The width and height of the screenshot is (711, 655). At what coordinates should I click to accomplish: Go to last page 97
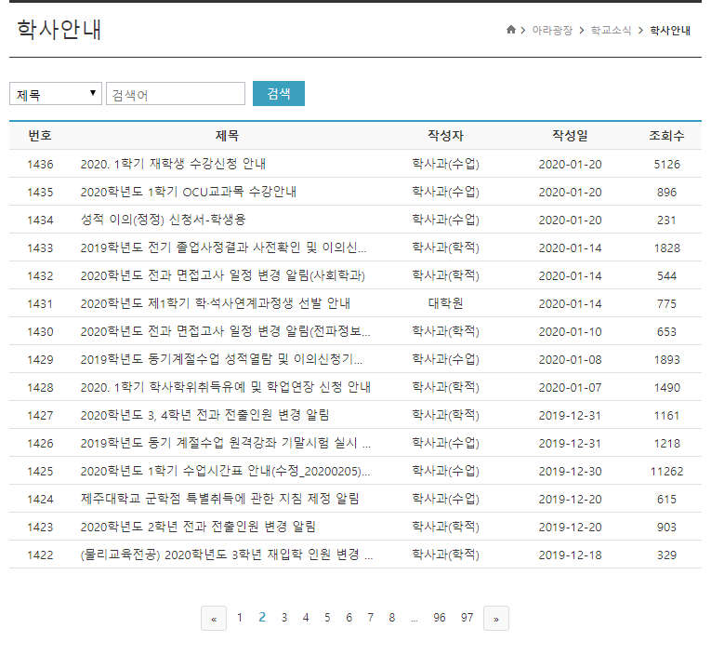[467, 618]
